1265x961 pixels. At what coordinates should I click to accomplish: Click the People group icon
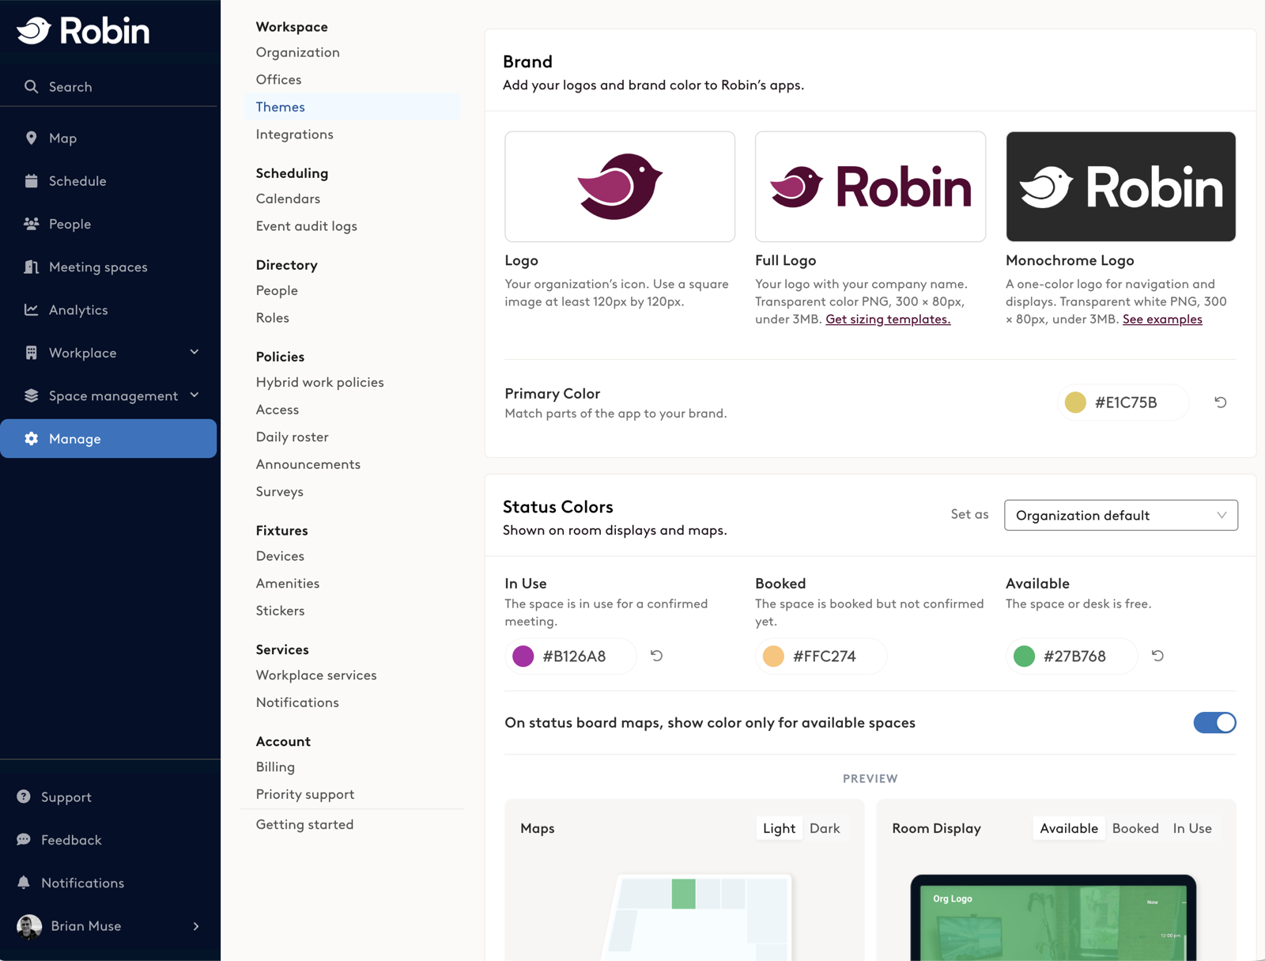pos(31,224)
